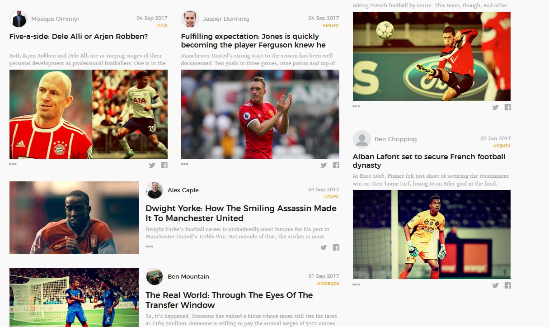The width and height of the screenshot is (549, 327).
Task: Open The Real World transfer window headline
Action: pyautogui.click(x=229, y=300)
